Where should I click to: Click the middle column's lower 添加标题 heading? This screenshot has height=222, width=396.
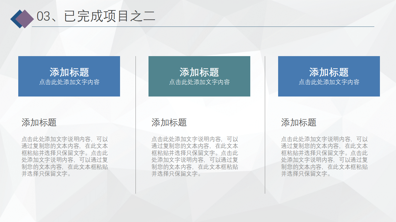pyautogui.click(x=169, y=122)
